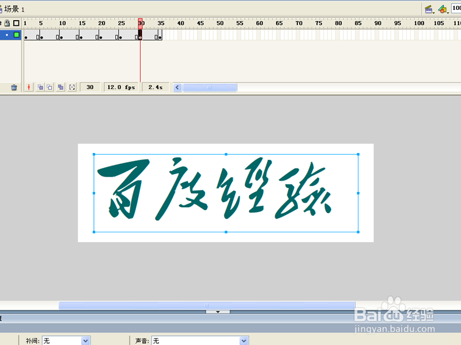Click the stage horizontal scrollbar
This screenshot has width=461, height=345.
207,305
